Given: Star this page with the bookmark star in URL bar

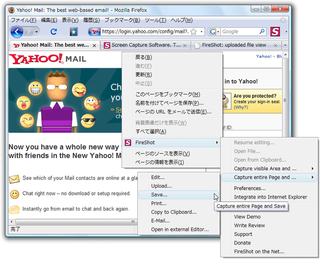Looking at the screenshot, I should [x=193, y=32].
